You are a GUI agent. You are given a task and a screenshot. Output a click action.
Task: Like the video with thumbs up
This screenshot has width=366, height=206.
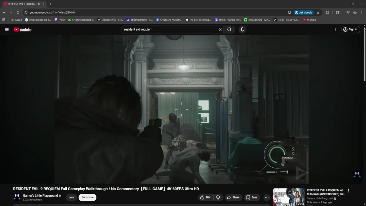tap(205, 197)
